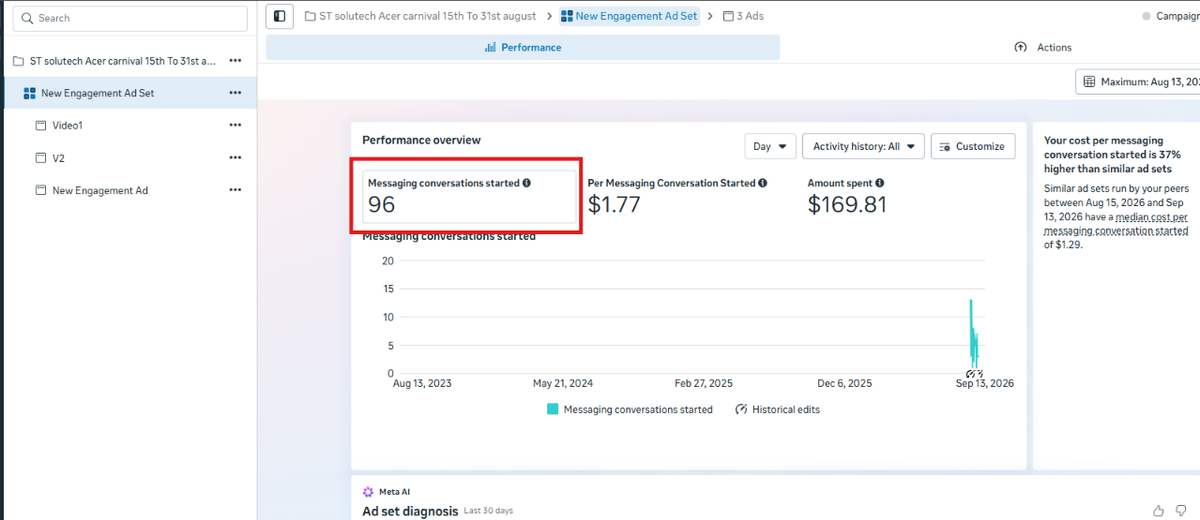The height and width of the screenshot is (520, 1200).
Task: Click the Ad set diagnosis heading
Action: pos(410,512)
